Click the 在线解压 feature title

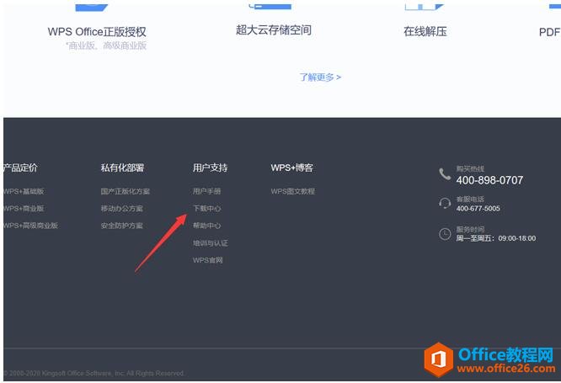[425, 31]
